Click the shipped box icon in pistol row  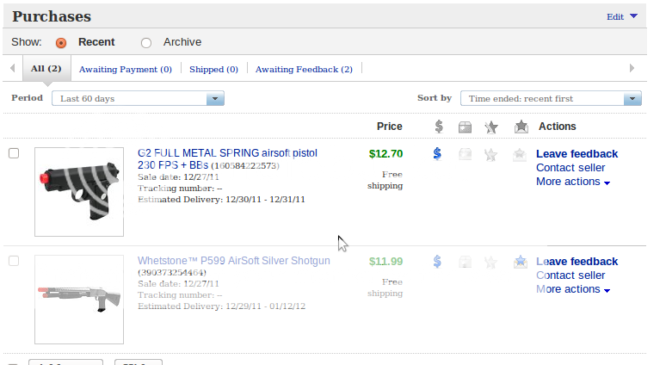pos(465,154)
